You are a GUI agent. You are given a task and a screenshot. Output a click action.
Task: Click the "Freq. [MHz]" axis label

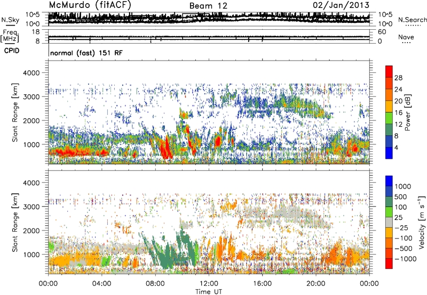pyautogui.click(x=10, y=36)
